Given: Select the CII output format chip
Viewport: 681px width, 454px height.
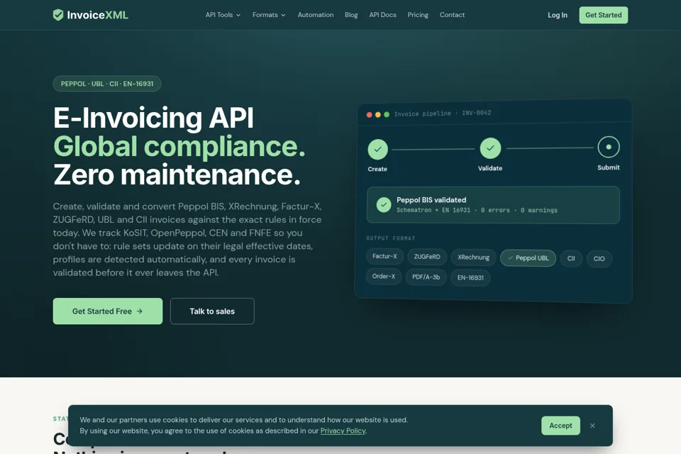Looking at the screenshot, I should pos(571,258).
